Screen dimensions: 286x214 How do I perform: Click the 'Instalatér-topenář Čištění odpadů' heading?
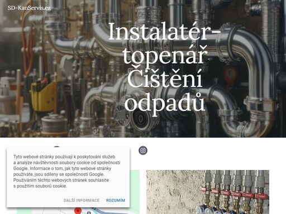tap(164, 69)
